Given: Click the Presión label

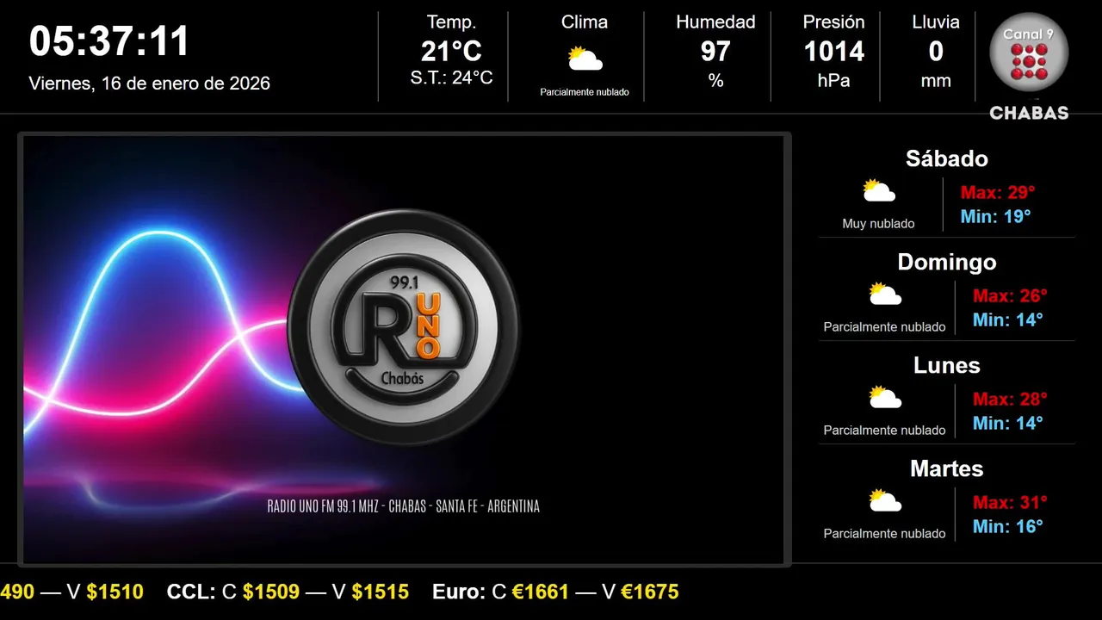Looking at the screenshot, I should (x=833, y=22).
